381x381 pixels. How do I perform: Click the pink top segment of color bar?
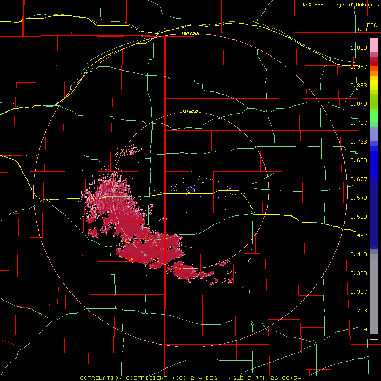tap(374, 45)
